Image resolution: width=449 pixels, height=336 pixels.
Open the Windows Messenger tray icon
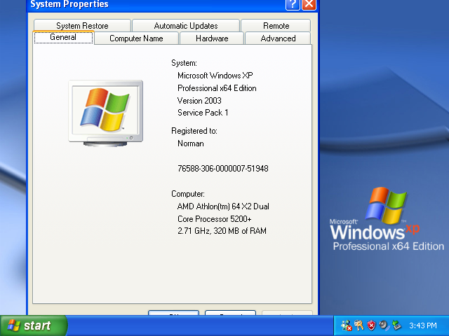pyautogui.click(x=346, y=325)
